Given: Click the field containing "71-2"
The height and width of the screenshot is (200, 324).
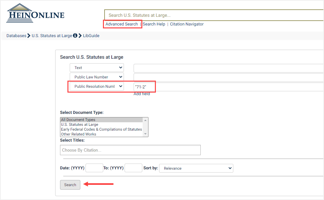Looking at the screenshot, I should point(228,87).
